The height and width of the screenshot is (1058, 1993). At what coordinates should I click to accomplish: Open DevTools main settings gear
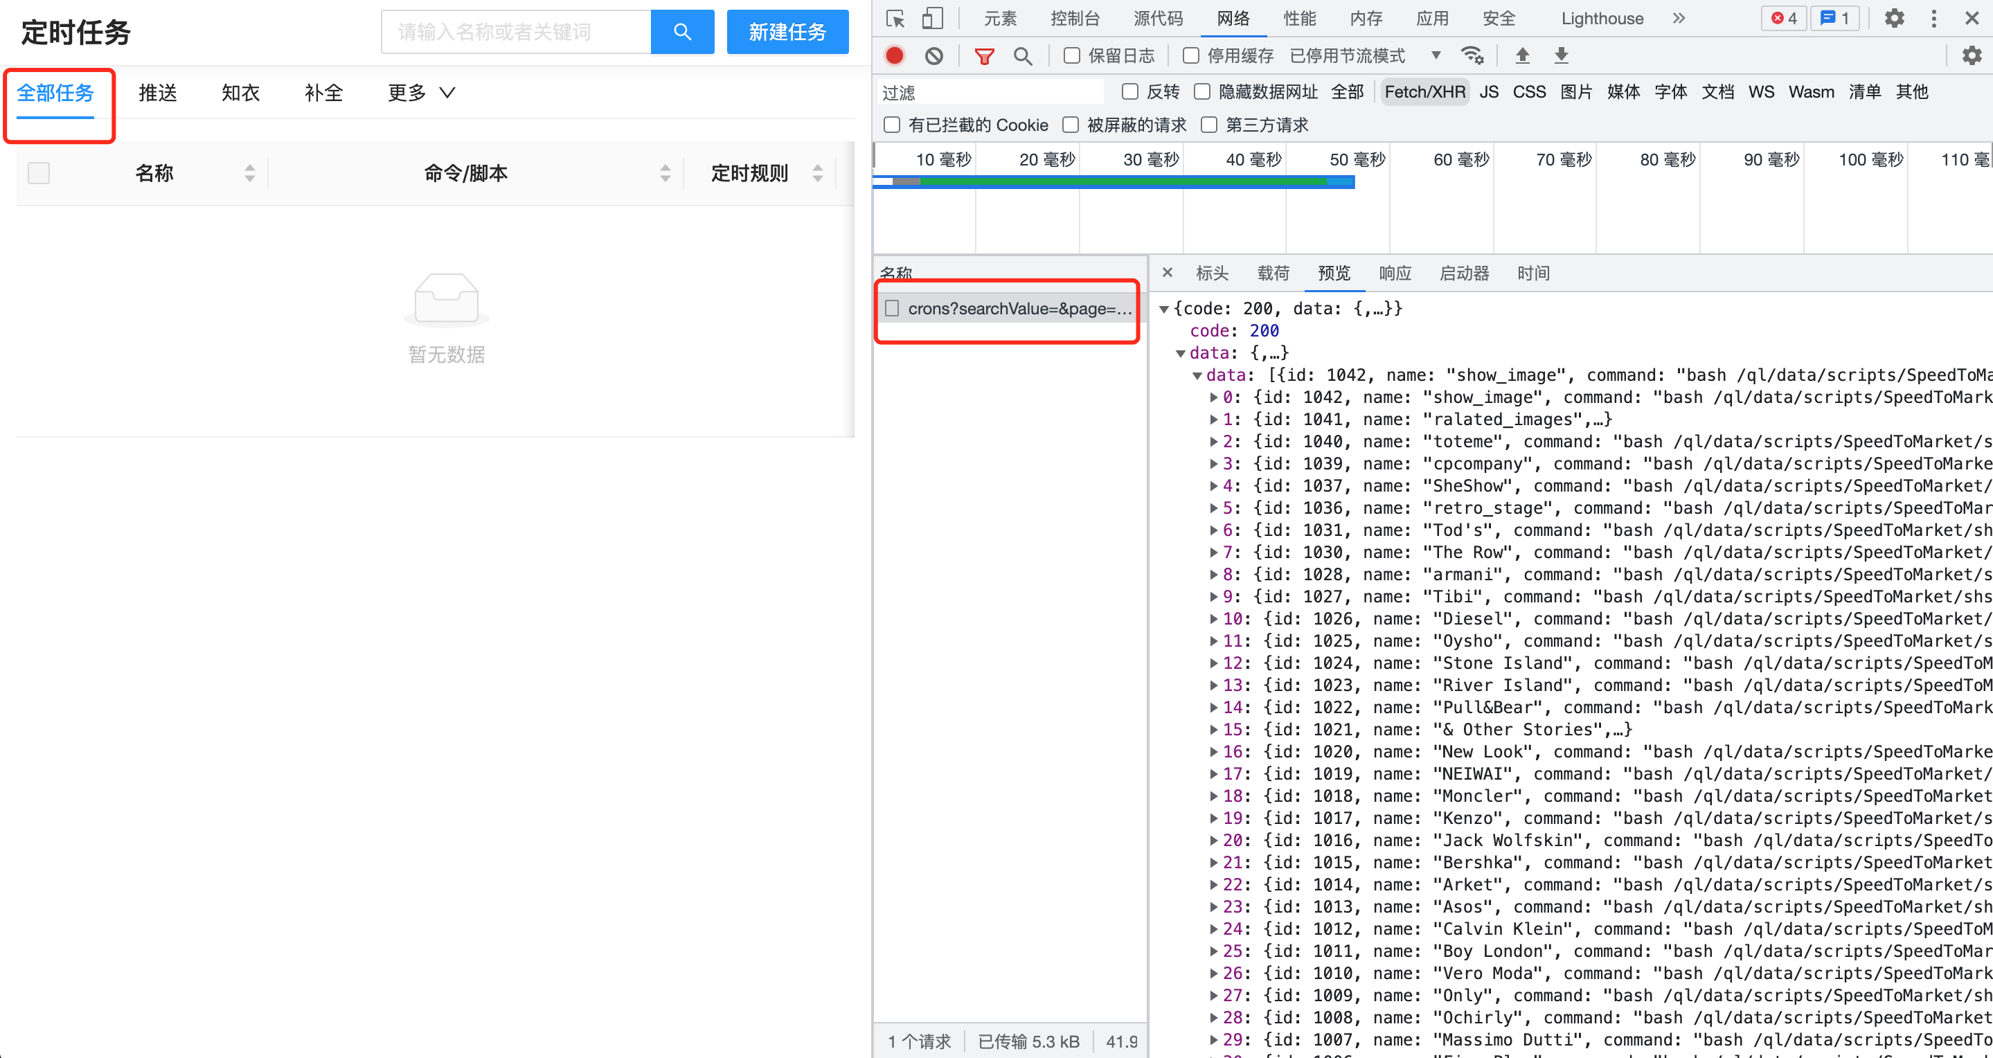coord(1894,19)
